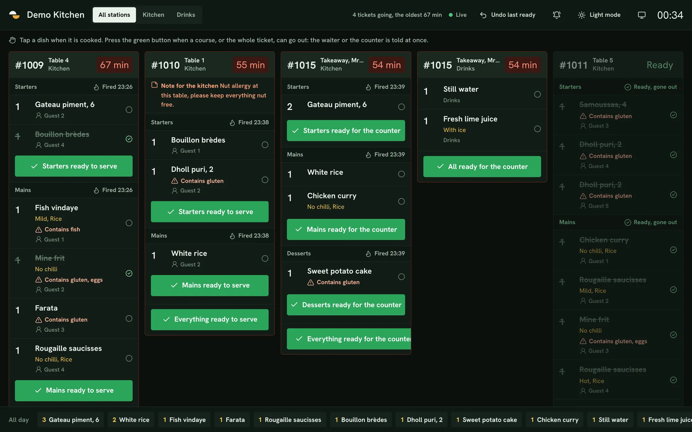Mark Gateau piment for Guest 2 as cooked

click(x=129, y=110)
